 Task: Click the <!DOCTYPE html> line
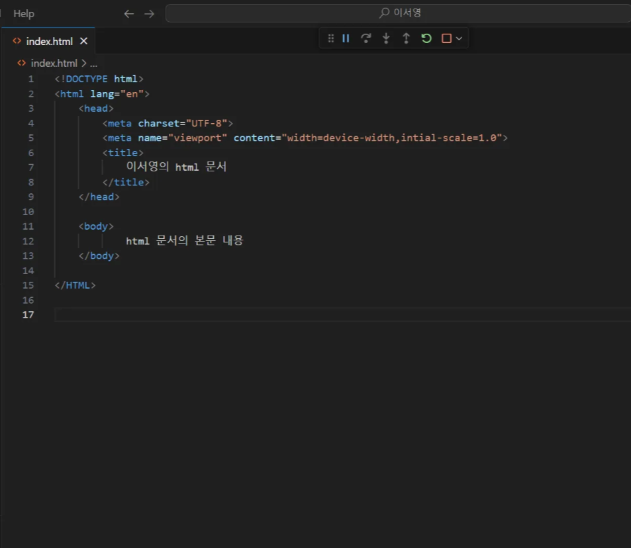(99, 79)
